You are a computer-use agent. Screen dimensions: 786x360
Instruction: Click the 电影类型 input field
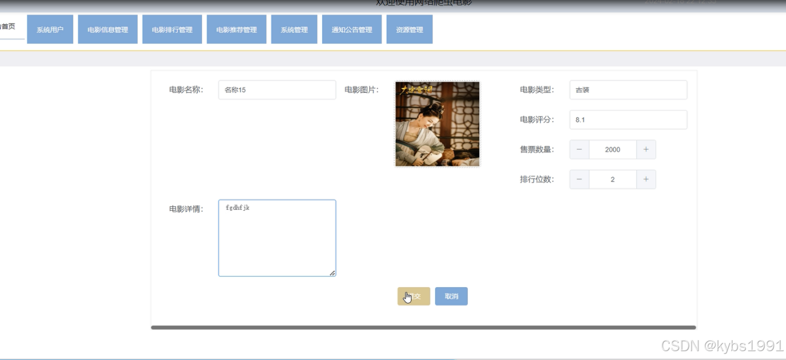coord(628,90)
